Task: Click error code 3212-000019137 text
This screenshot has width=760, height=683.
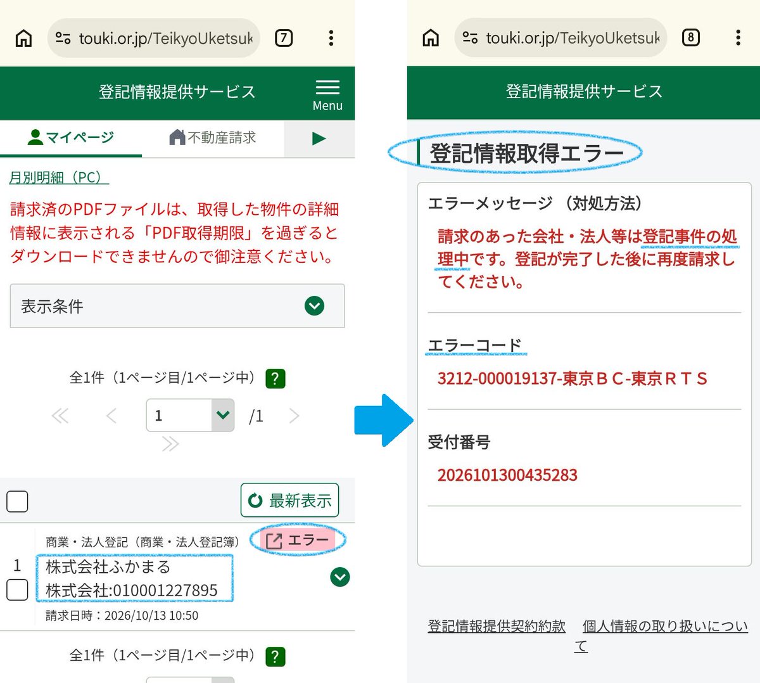Action: 572,379
